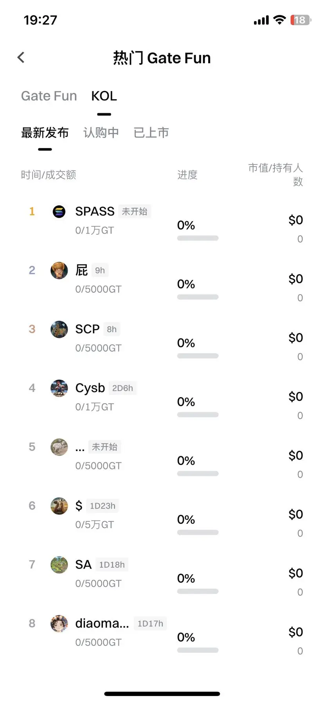Screen dimensions: 324x703
Task: Switch to the Gate Fun tab
Action: (49, 96)
